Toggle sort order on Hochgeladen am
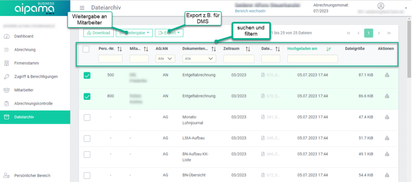 (x=328, y=49)
